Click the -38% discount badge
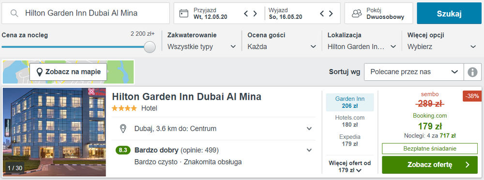Viewport: 484px width, 180px height. click(x=472, y=96)
